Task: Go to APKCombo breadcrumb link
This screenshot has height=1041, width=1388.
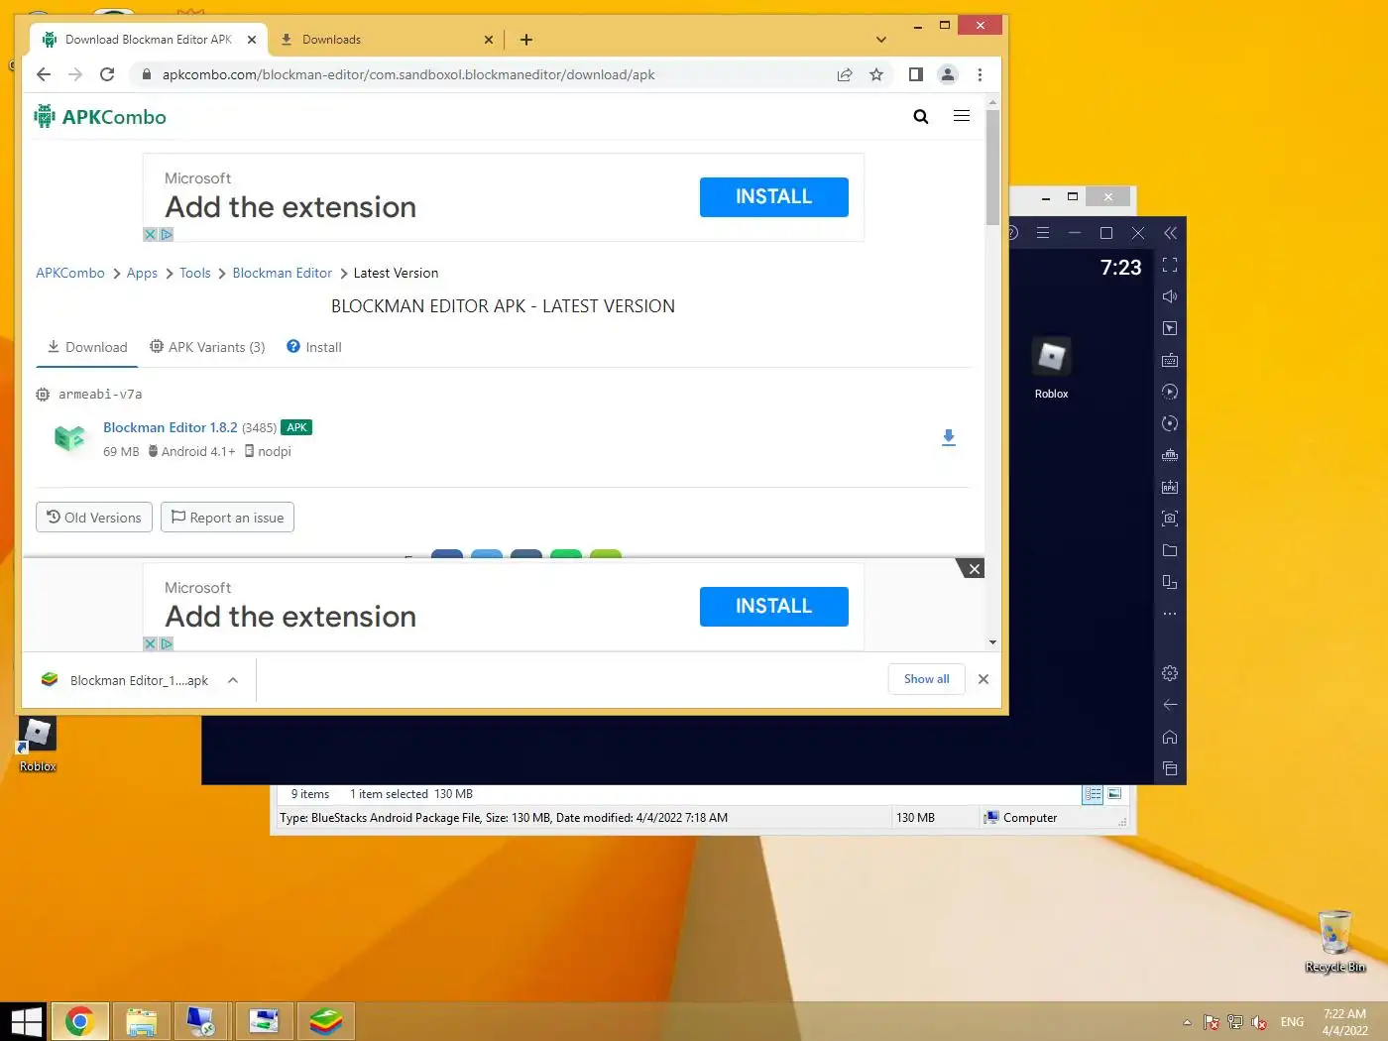Action: 70,273
